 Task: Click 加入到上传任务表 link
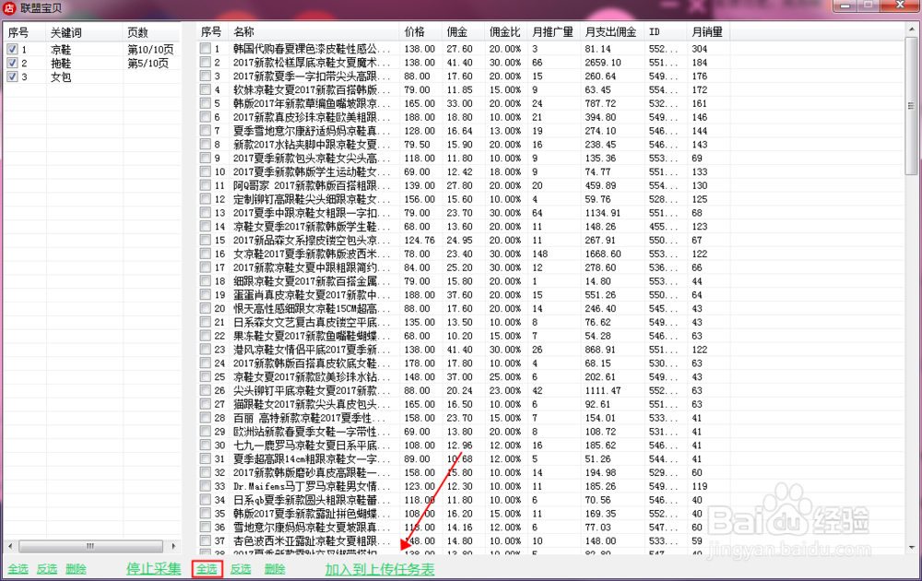click(380, 569)
